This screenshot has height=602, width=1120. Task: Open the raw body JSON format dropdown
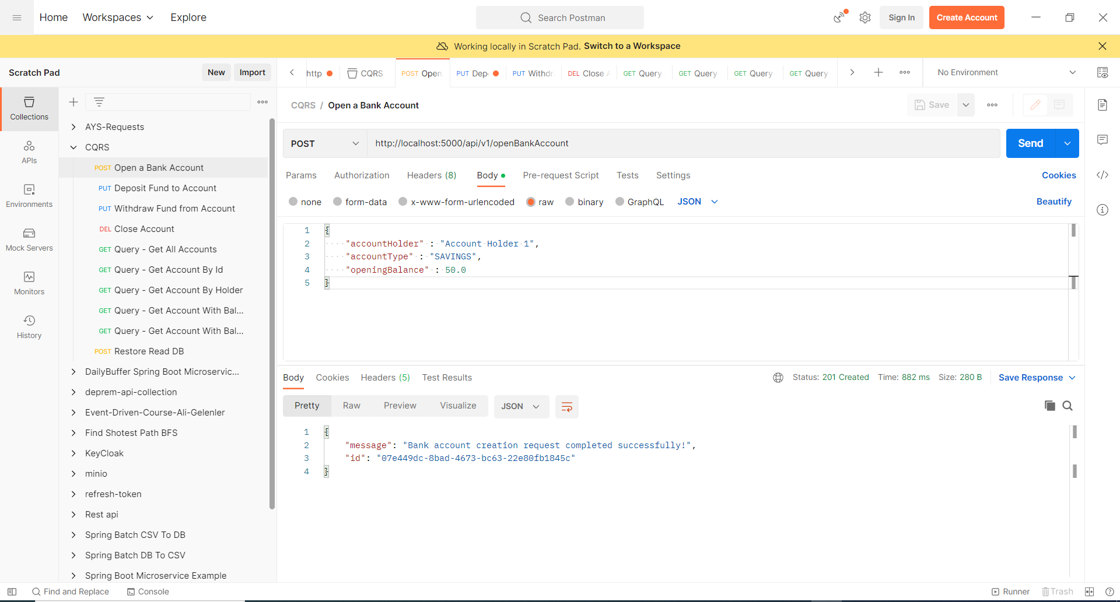click(x=698, y=202)
